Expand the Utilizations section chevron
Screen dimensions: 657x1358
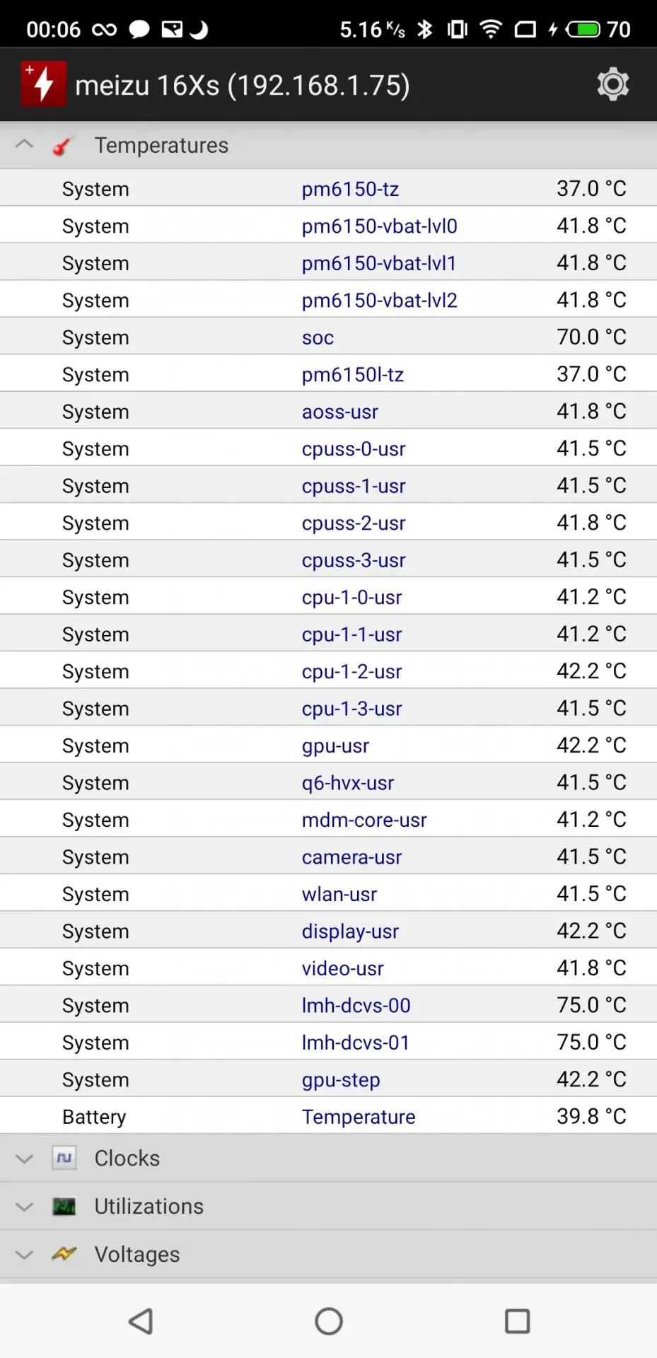24,1207
